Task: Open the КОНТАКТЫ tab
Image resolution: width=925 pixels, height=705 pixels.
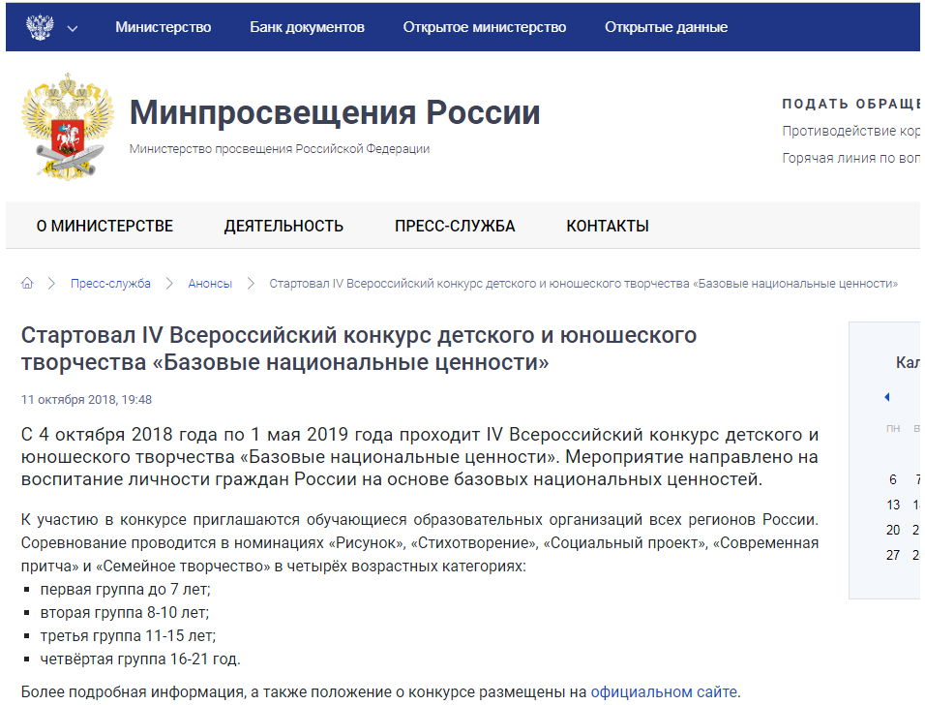Action: click(x=608, y=227)
